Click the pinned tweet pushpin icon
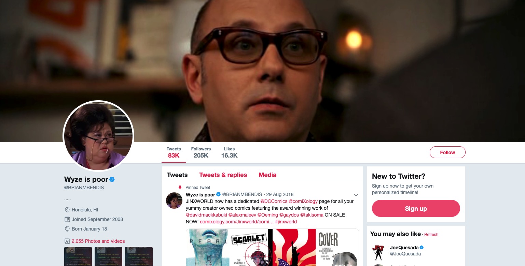This screenshot has width=525, height=266. click(180, 188)
